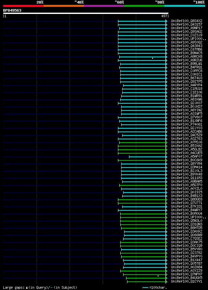The width and height of the screenshot is (208, 290).
Task: Select hit label UniRef100_Q111M3
Action: [187, 178]
